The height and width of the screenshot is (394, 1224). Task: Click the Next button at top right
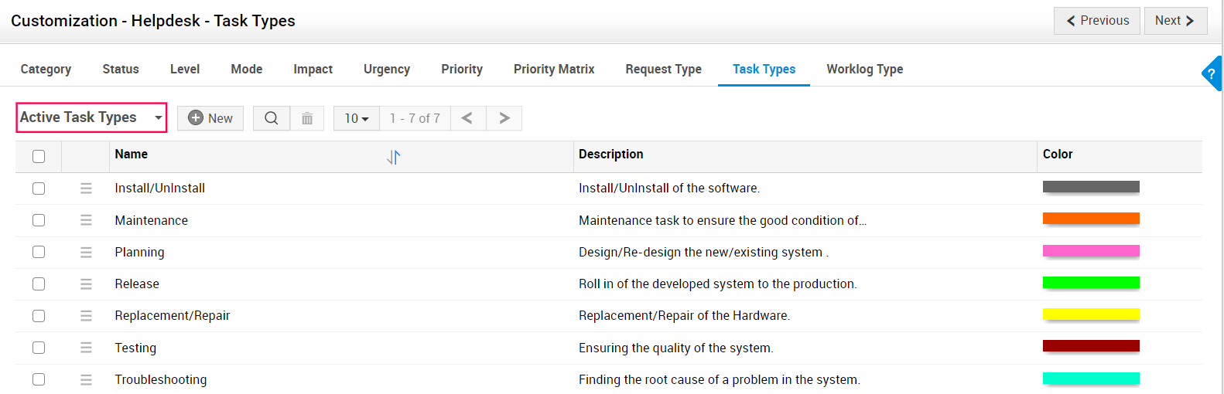coord(1175,21)
